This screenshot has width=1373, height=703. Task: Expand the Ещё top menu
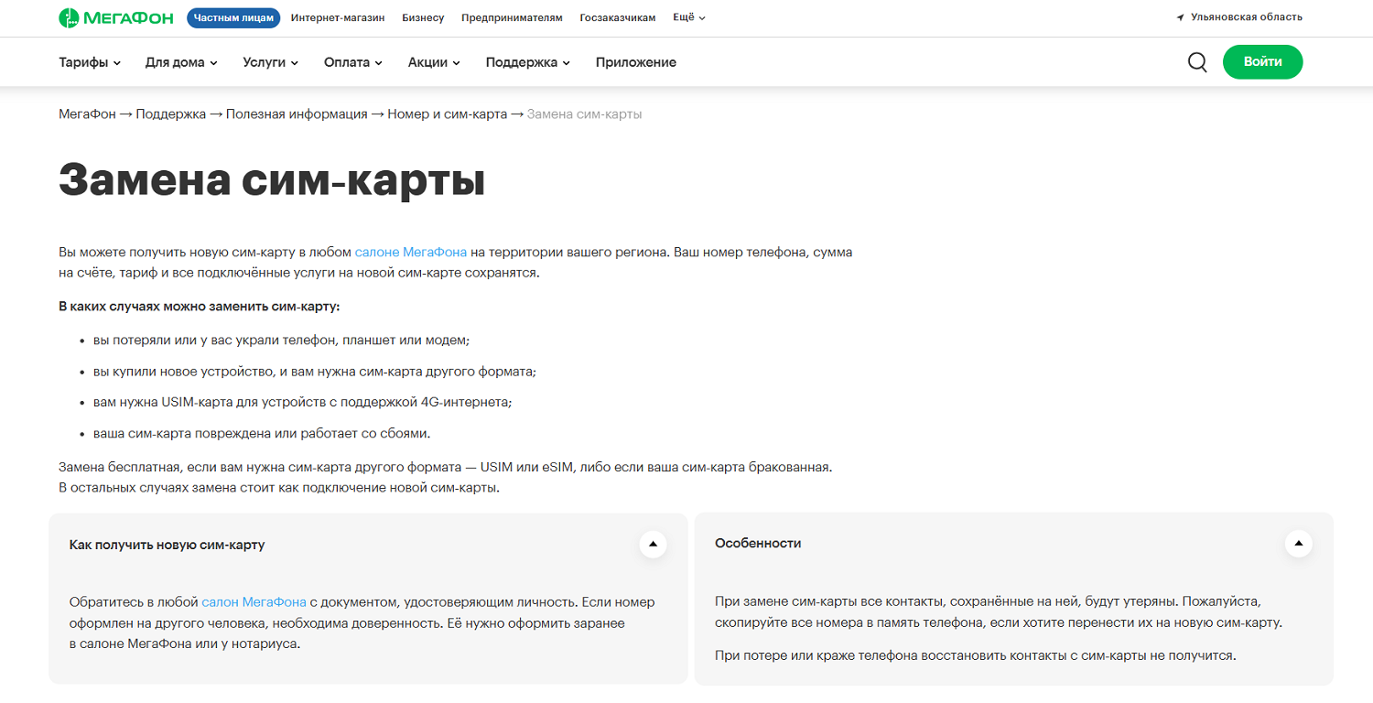point(689,17)
